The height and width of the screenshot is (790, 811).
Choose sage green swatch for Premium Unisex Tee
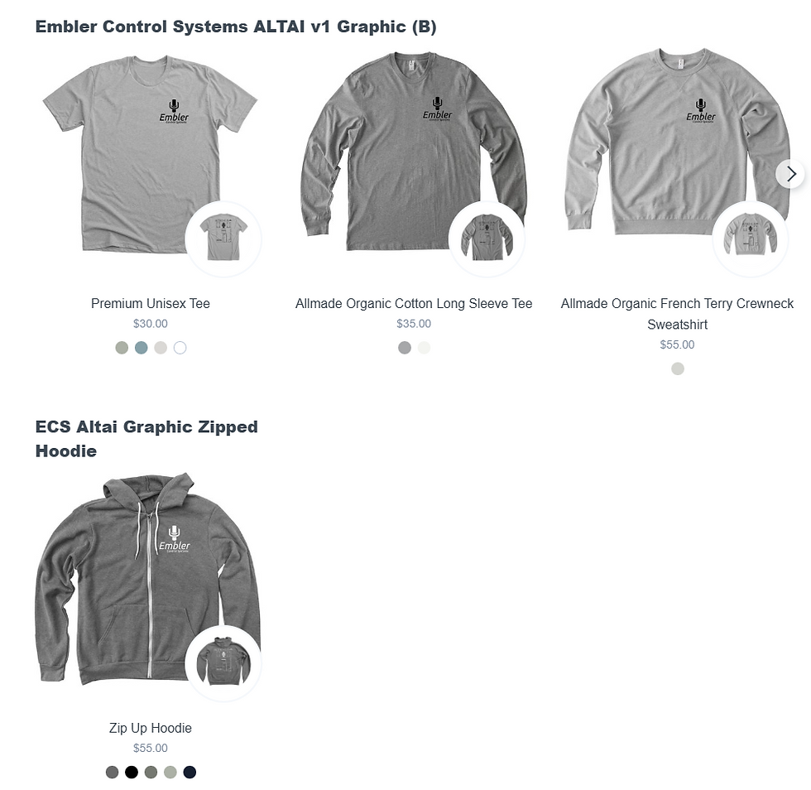pos(122,348)
